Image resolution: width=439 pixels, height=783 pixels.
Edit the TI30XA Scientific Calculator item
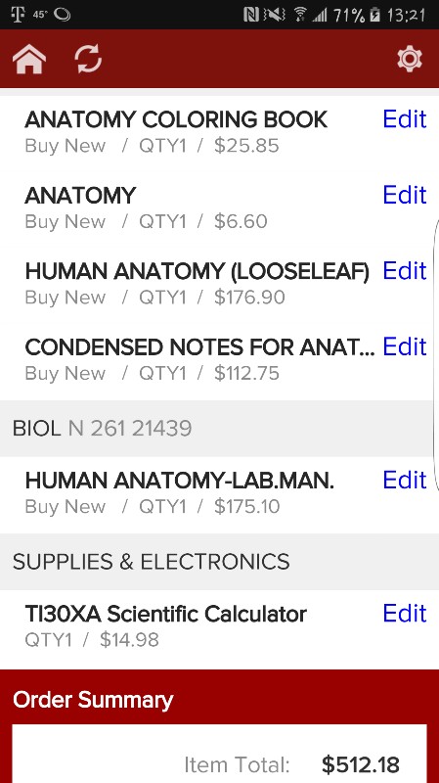pos(405,614)
